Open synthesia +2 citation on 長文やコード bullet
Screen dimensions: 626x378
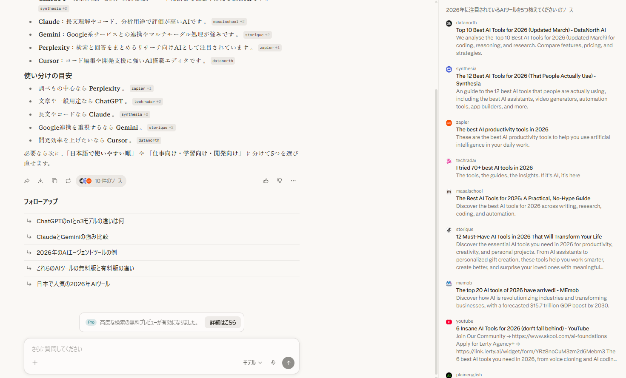135,114
